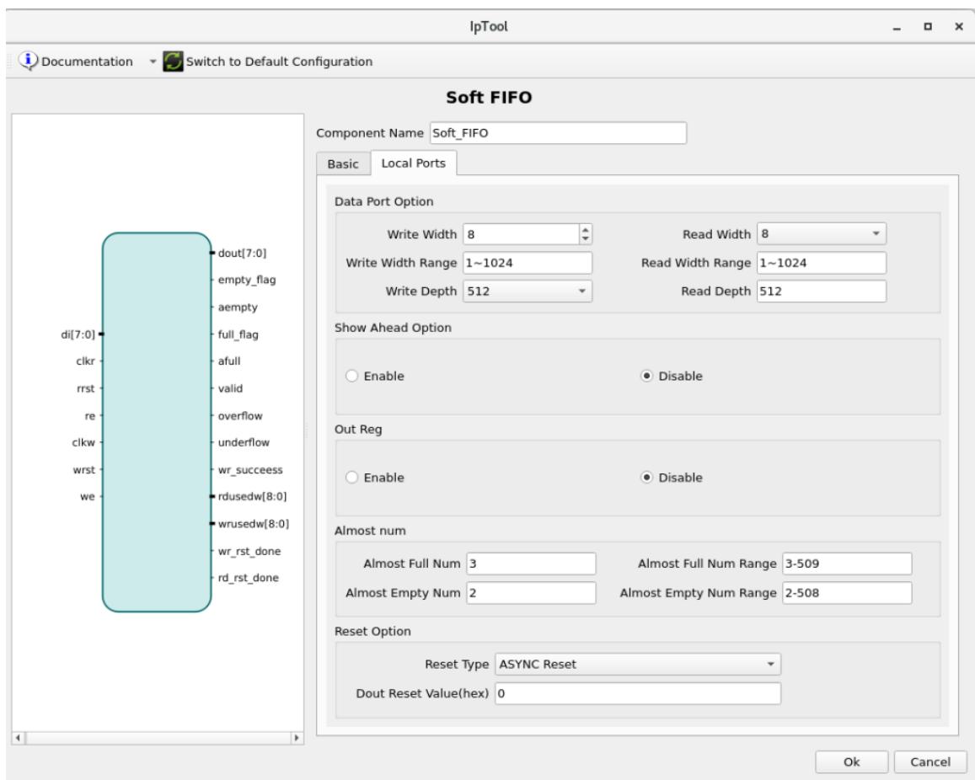The image size is (975, 780).
Task: Click the wr_rst_done port label
Action: point(249,551)
